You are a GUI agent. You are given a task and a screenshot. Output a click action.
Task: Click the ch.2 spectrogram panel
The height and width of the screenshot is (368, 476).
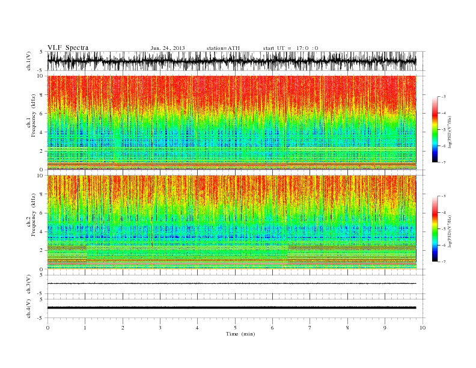232,222
